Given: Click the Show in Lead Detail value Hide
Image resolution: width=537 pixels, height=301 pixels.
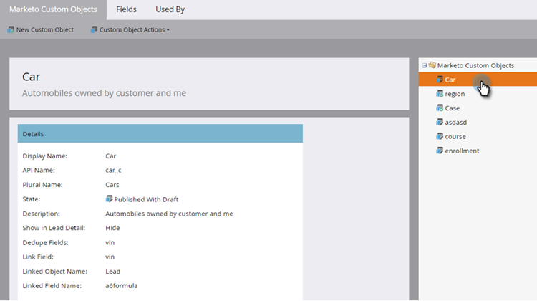Looking at the screenshot, I should coord(112,228).
